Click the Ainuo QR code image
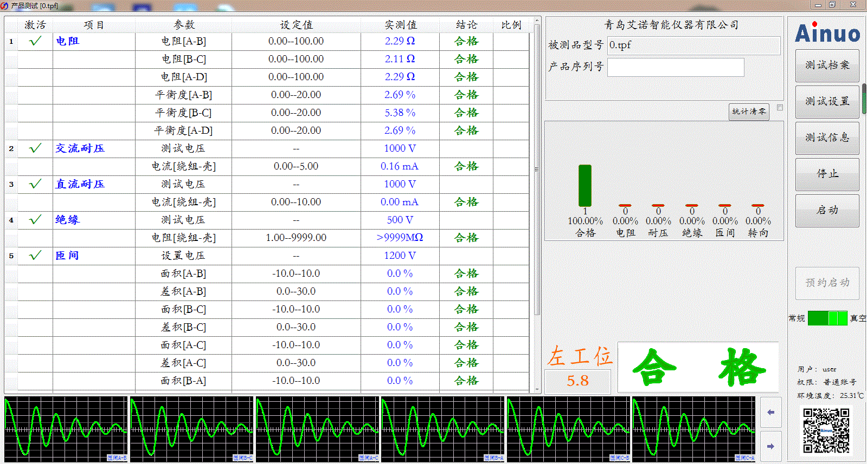 coord(826,430)
